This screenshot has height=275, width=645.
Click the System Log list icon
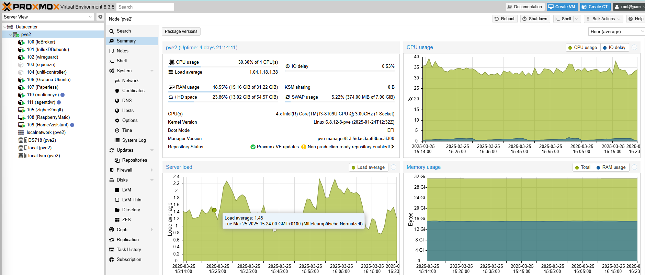point(117,140)
